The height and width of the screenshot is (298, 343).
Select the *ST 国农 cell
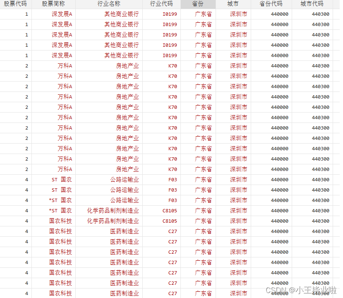tap(61, 200)
